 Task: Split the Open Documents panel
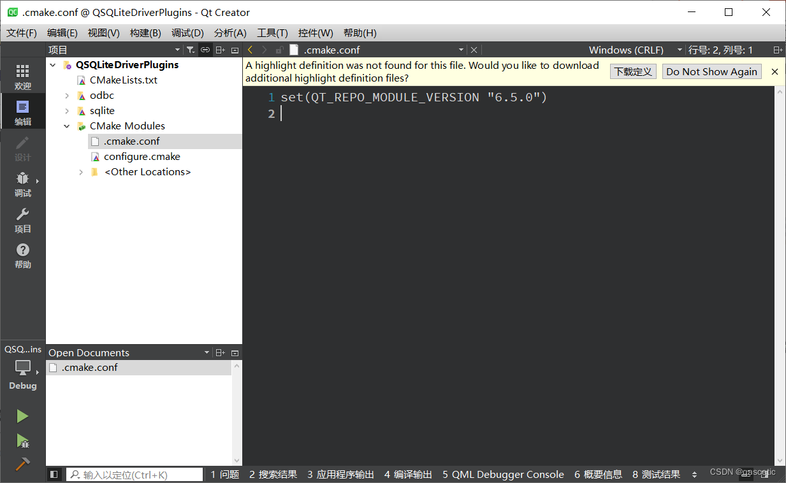(x=220, y=352)
